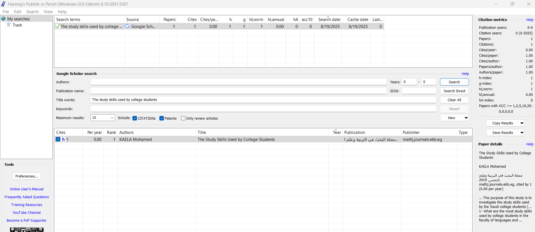Click Help link in Citation metrics panel
Viewport: 535px width, 232px height.
click(530, 20)
